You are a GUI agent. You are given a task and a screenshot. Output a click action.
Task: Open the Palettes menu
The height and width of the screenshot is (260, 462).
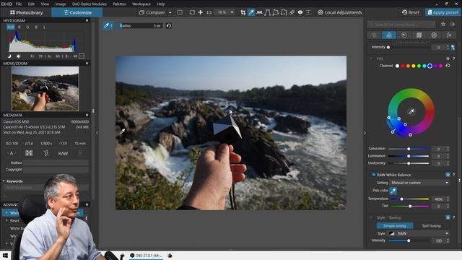119,4
